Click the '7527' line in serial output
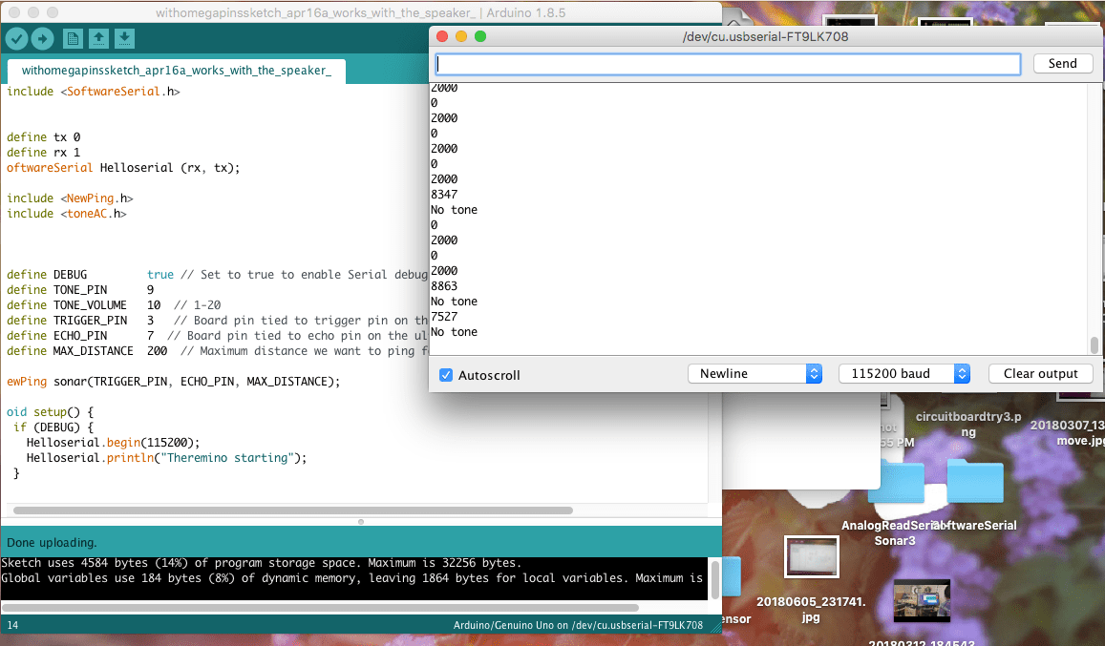 [x=444, y=316]
